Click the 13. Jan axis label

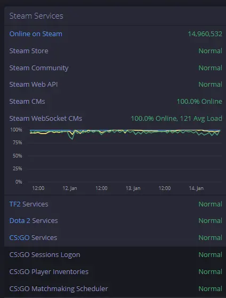tap(133, 188)
